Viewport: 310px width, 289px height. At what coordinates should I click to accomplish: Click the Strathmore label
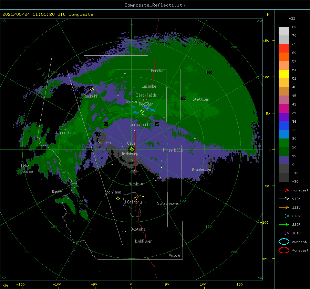tap(167, 203)
